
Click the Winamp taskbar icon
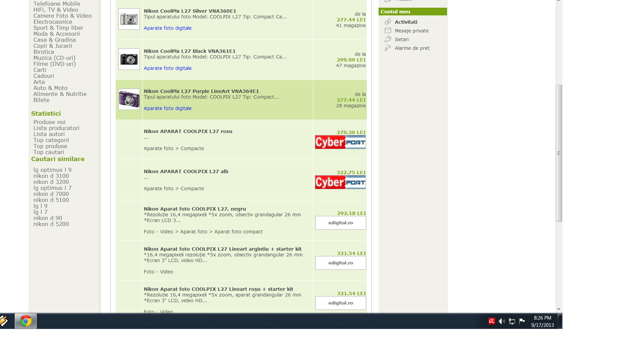pyautogui.click(x=4, y=321)
